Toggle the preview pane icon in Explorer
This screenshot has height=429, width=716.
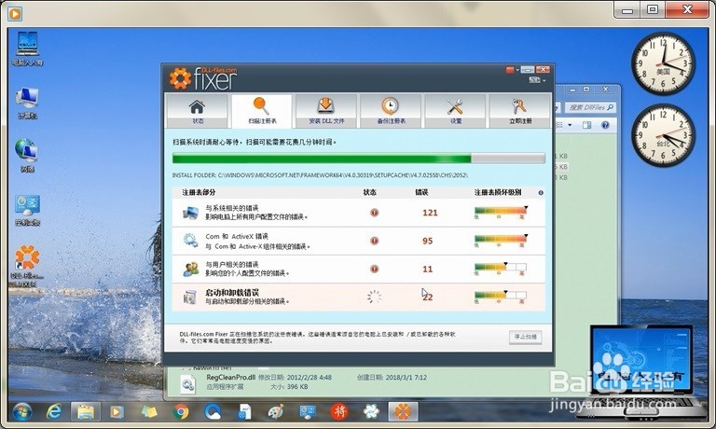(x=586, y=125)
